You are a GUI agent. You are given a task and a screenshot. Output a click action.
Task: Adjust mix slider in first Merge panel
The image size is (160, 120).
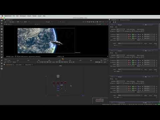click(139, 45)
